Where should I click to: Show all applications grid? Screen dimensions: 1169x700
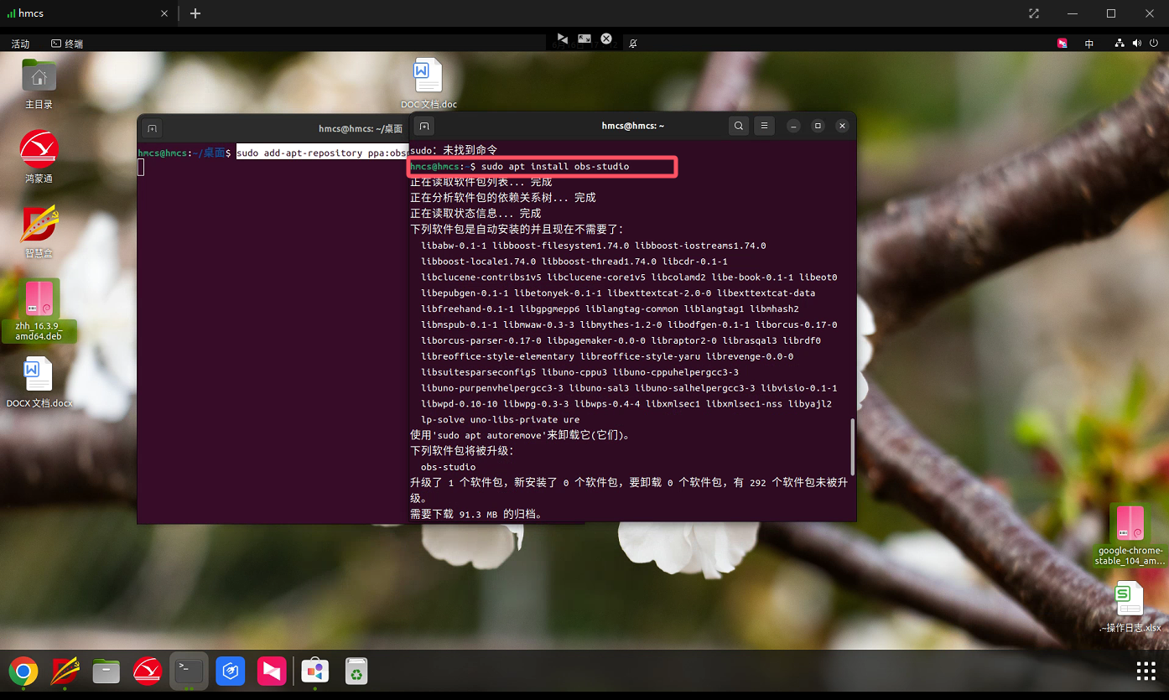tap(1146, 671)
